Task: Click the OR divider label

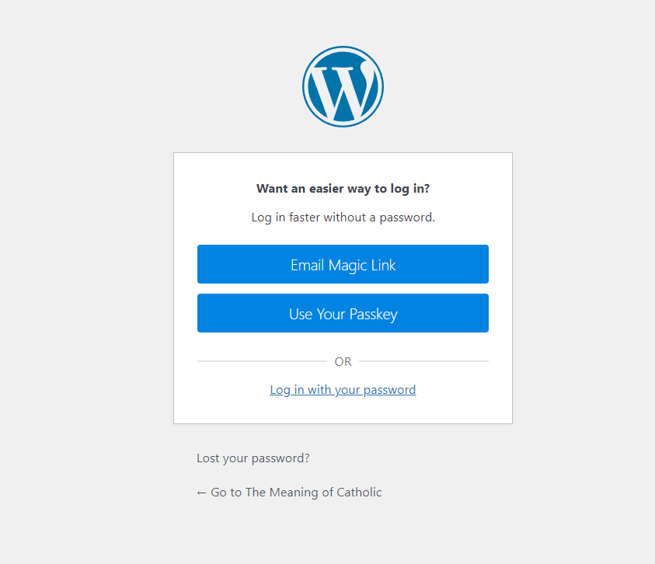Action: click(343, 361)
